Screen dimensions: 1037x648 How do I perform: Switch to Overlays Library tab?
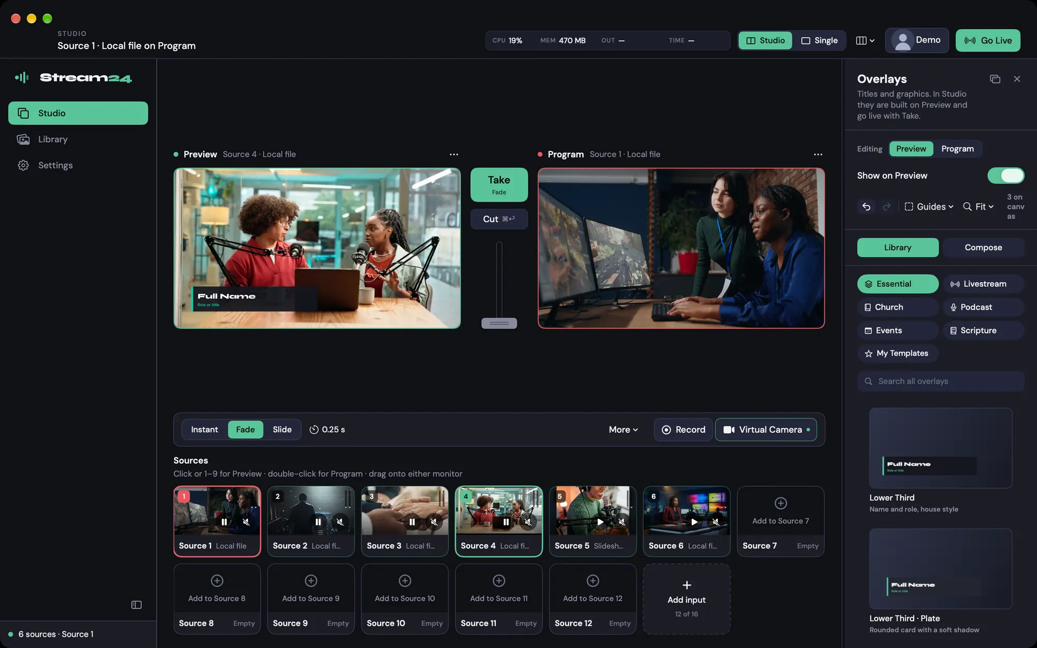[x=898, y=247]
